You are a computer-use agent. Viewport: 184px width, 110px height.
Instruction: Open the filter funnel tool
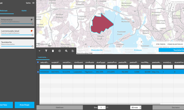tap(46, 51)
